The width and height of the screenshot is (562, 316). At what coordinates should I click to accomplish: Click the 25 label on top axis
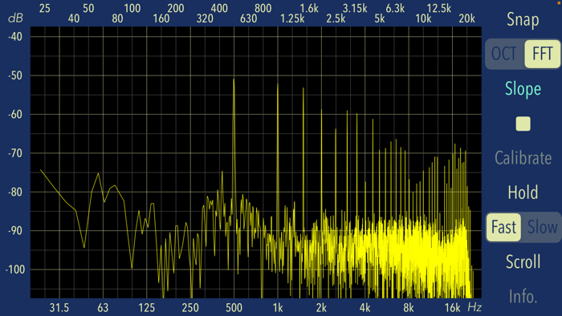point(45,8)
